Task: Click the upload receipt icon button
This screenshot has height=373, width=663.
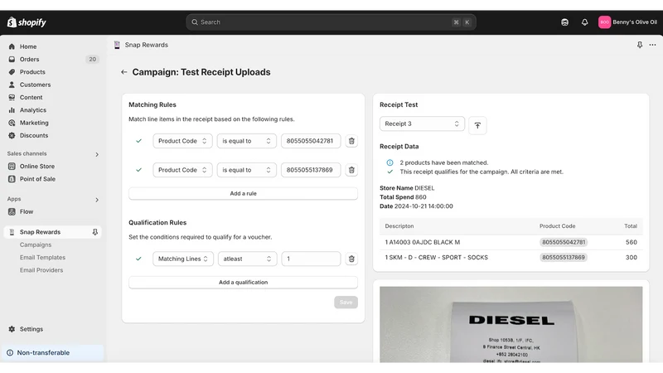Action: pos(477,125)
